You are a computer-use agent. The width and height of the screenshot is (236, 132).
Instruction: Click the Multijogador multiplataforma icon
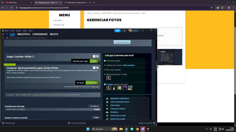click(107, 99)
